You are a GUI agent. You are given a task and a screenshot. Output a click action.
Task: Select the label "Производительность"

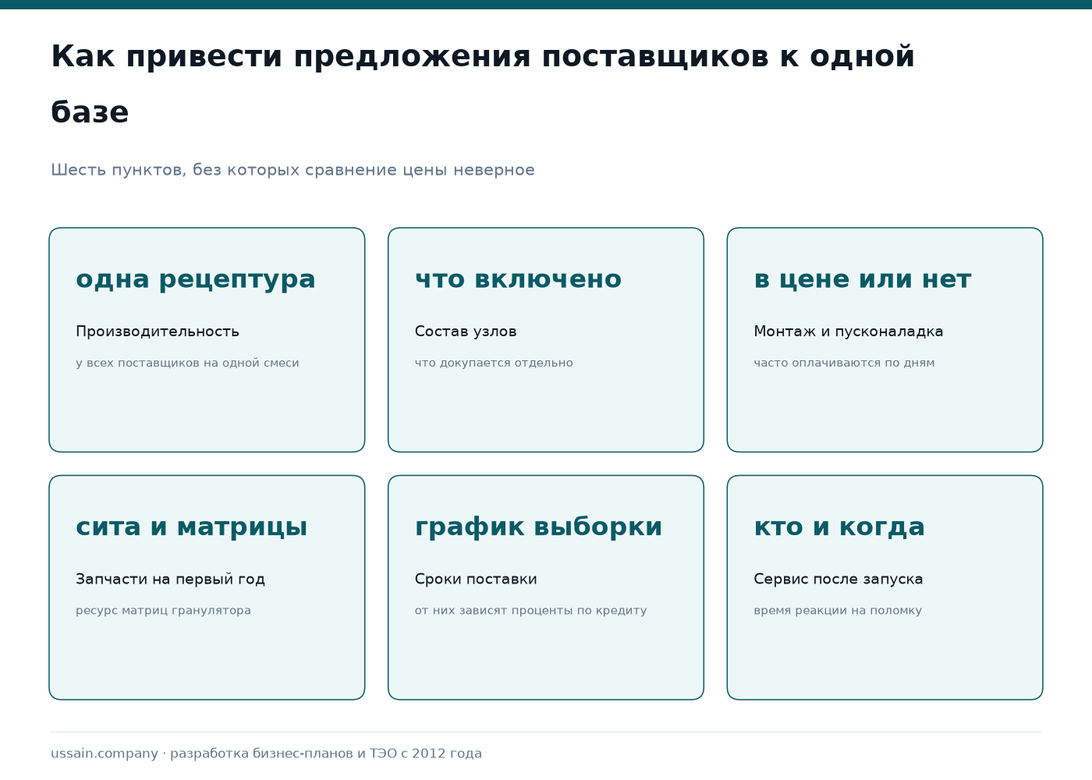tap(158, 331)
